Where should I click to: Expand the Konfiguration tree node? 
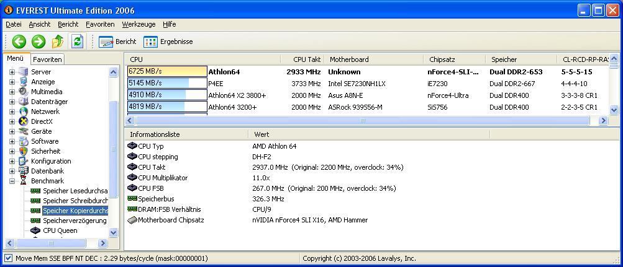click(12, 161)
